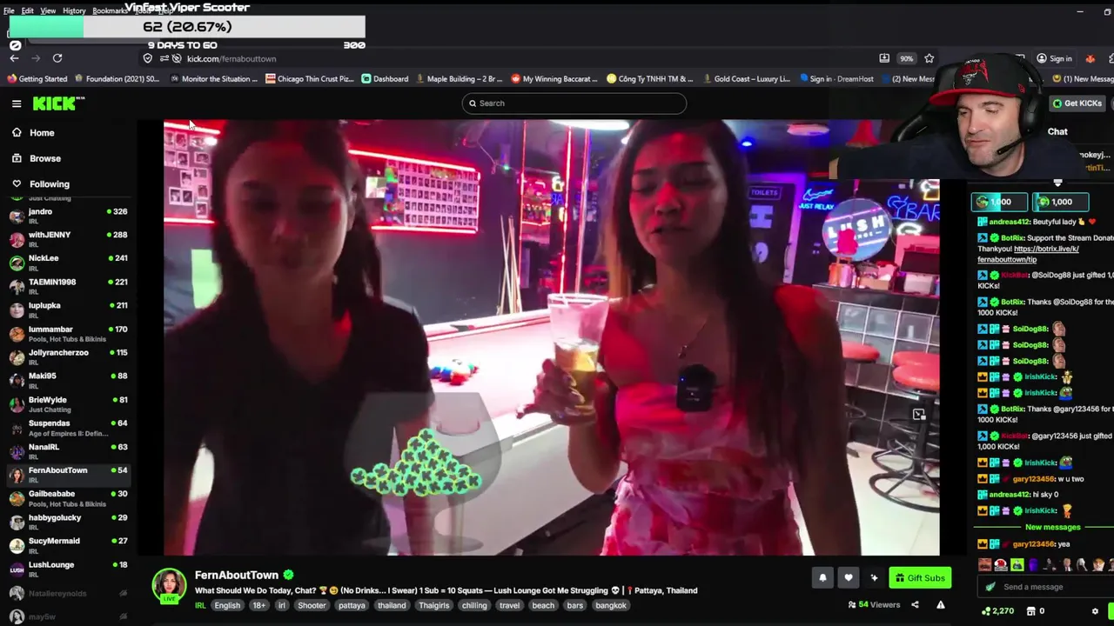
Task: Click the 54 Viewers count
Action: tap(874, 605)
